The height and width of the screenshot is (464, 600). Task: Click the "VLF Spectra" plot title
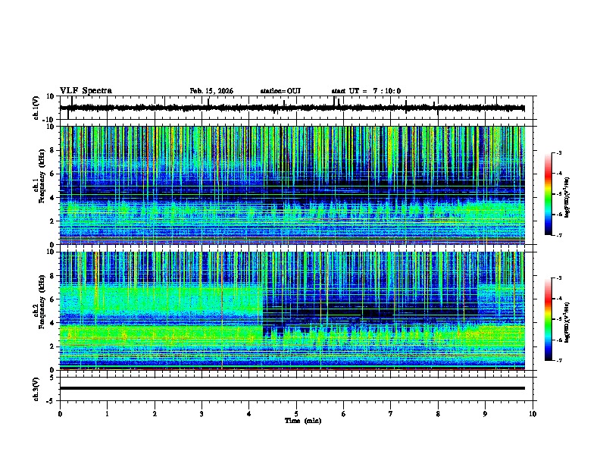[x=86, y=91]
